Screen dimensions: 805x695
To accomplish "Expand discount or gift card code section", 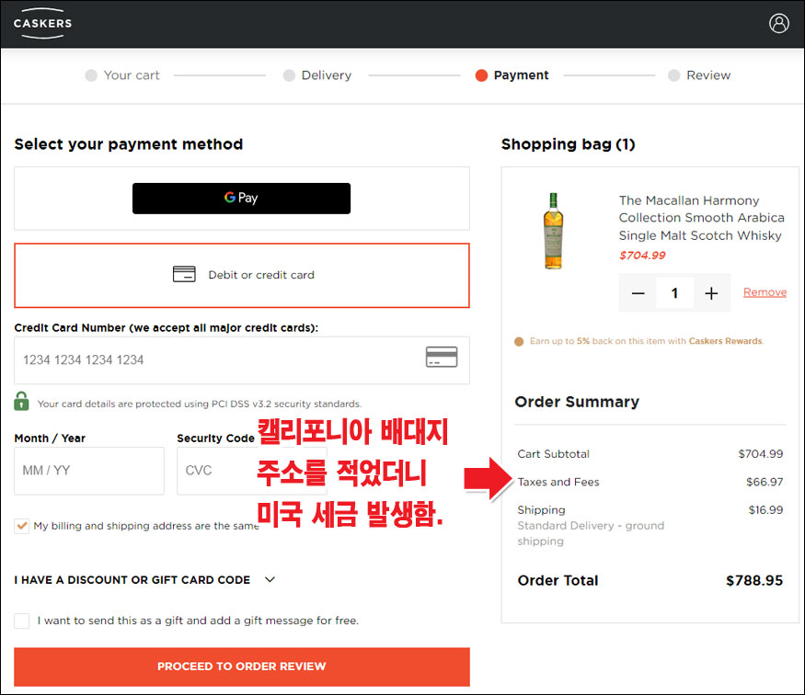I will point(144,580).
